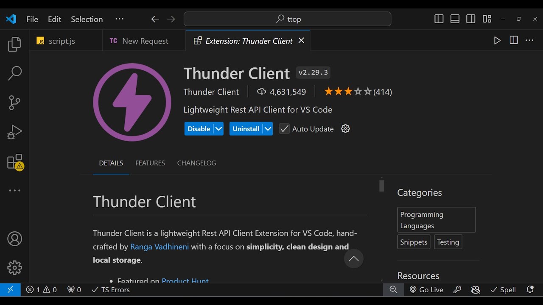
Task: Close the Extension: Thunder Client tab
Action: [301, 40]
